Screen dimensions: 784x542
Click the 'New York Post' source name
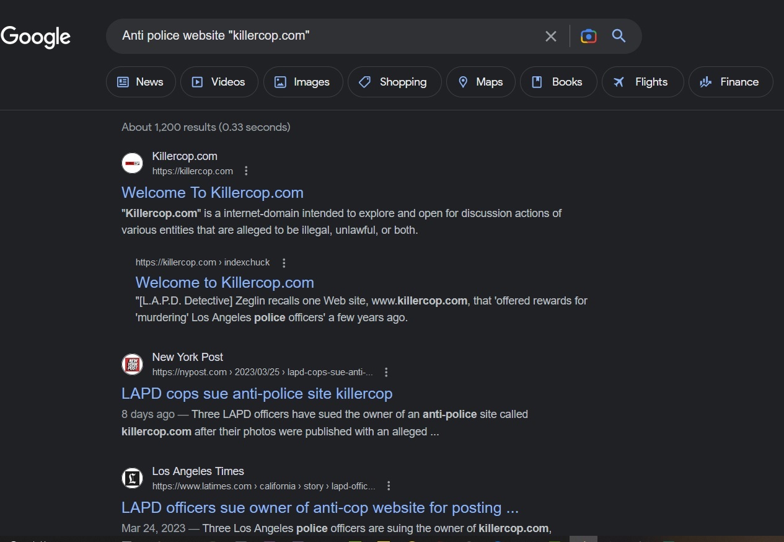188,357
